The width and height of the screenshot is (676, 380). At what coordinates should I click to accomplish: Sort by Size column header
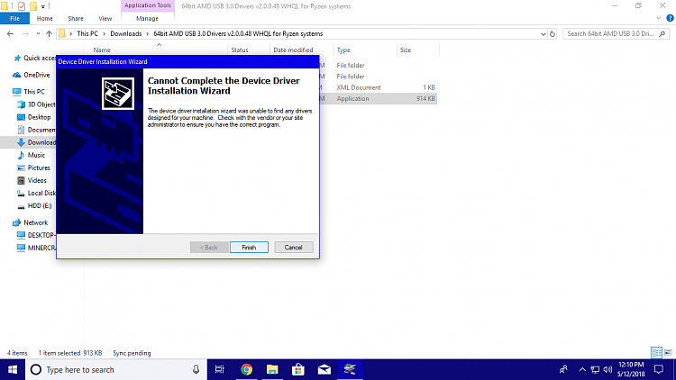[x=406, y=50]
